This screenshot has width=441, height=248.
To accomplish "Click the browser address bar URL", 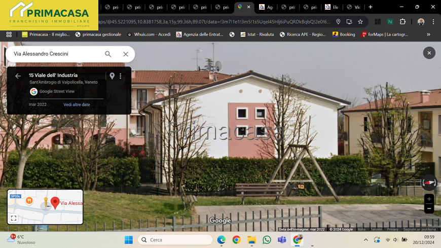I will [214, 22].
